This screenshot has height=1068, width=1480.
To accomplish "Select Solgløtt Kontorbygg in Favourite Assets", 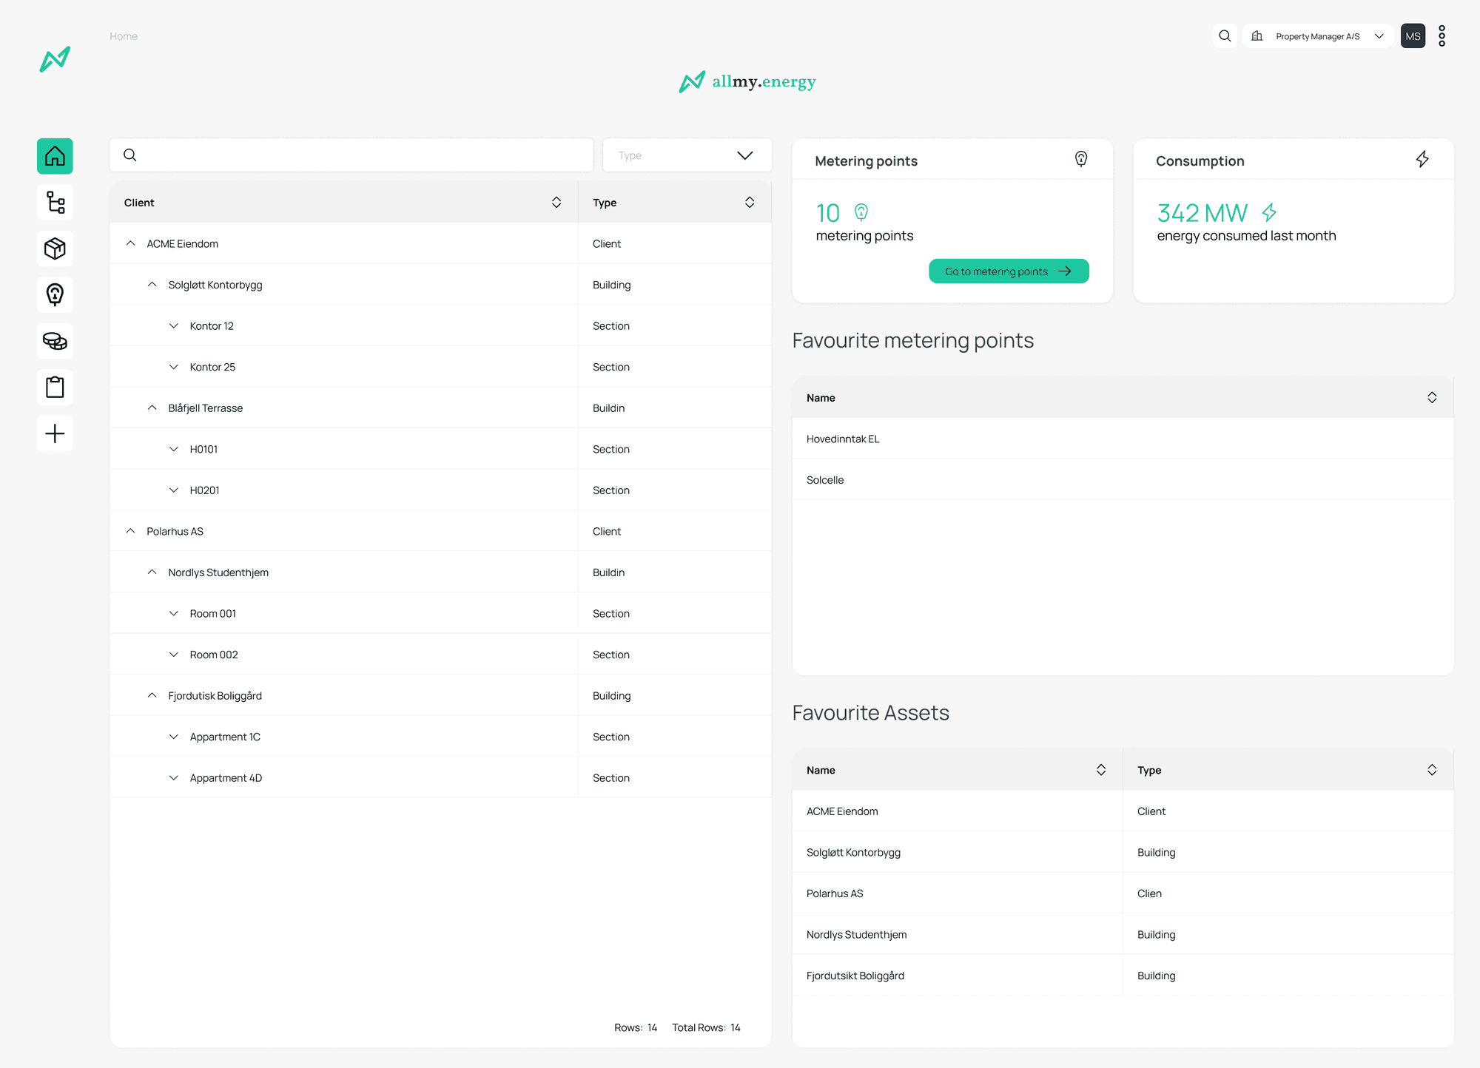I will 1123,852.
